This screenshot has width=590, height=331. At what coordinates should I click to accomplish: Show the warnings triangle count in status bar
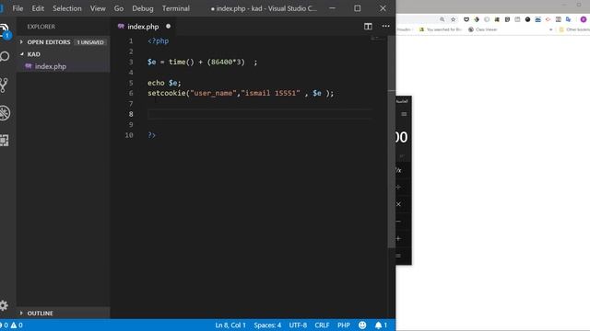(17, 325)
